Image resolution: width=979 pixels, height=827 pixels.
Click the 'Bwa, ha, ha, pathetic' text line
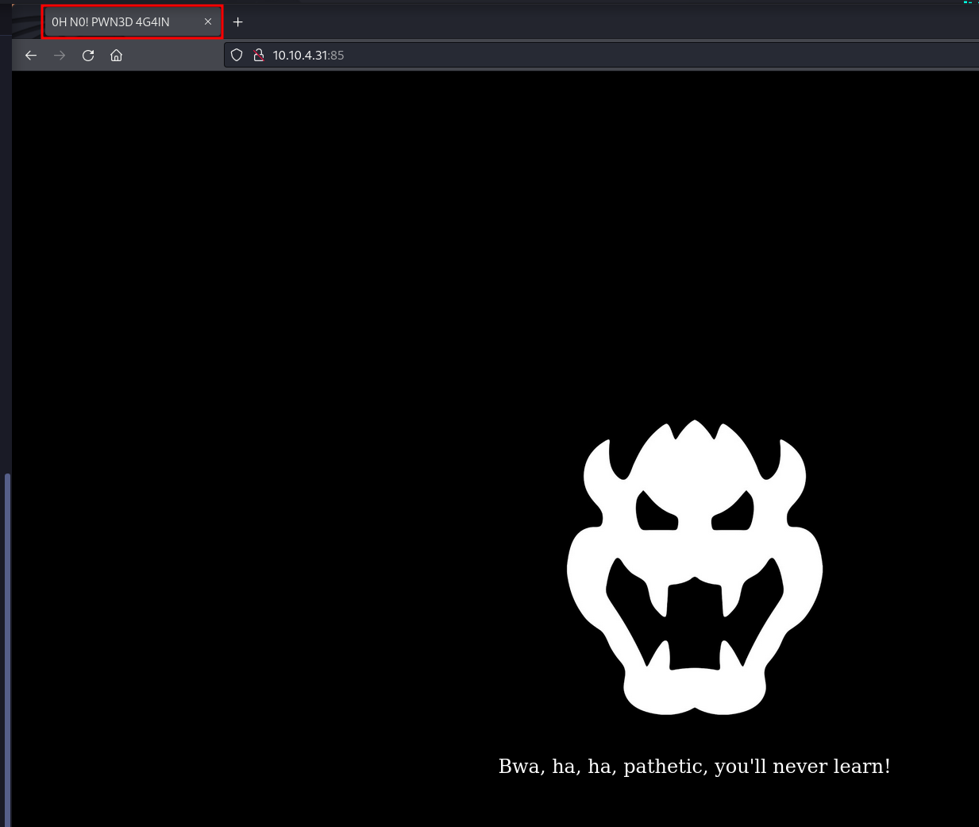(x=694, y=767)
